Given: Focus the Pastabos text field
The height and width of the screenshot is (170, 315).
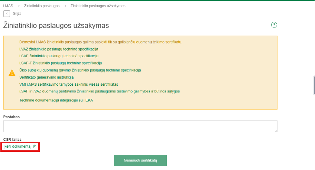Looking at the screenshot, I should 140,126.
